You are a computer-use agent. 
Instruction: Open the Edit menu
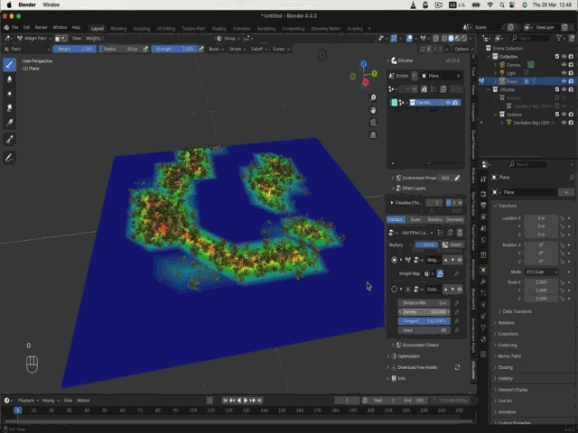(x=26, y=28)
